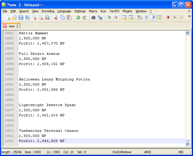This screenshot has width=193, height=156.
Task: Click the scrollbar down arrow
Action: [187, 144]
